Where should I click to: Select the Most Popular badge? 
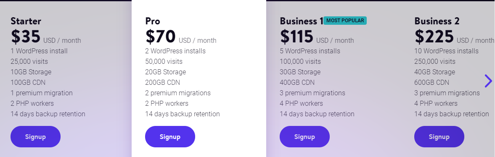345,21
